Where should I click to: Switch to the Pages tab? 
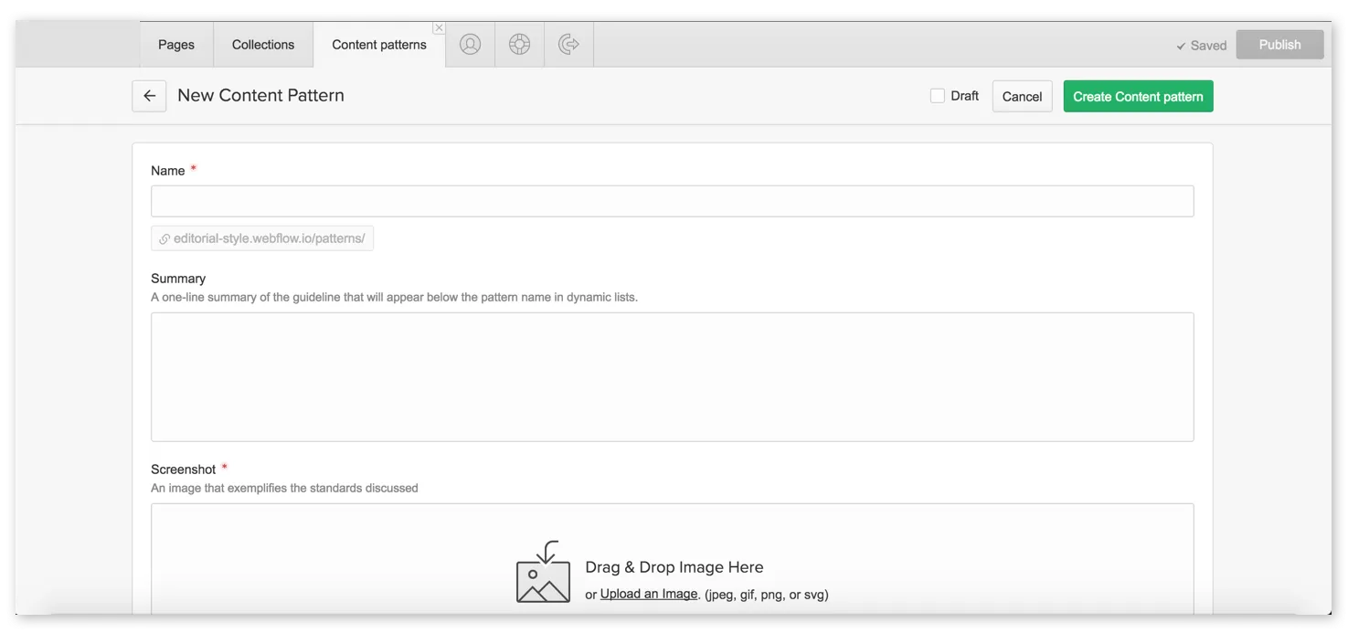[x=176, y=45]
